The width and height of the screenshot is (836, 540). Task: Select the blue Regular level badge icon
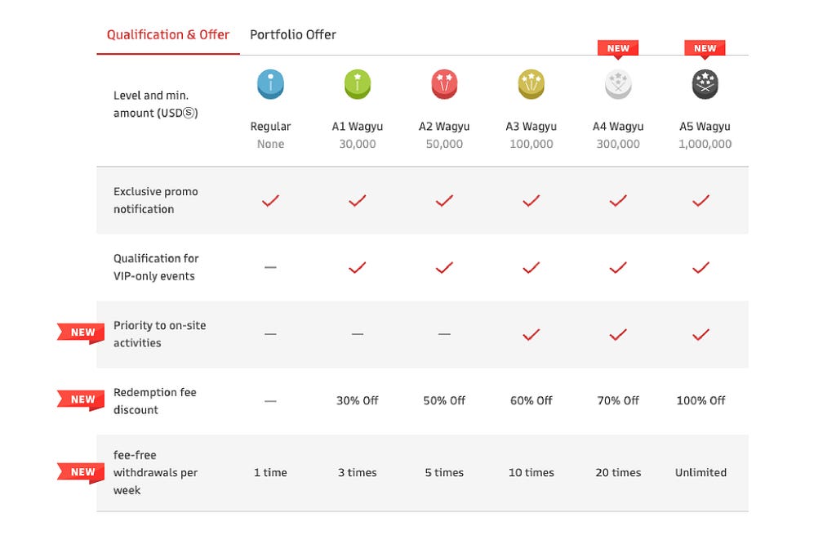click(270, 84)
